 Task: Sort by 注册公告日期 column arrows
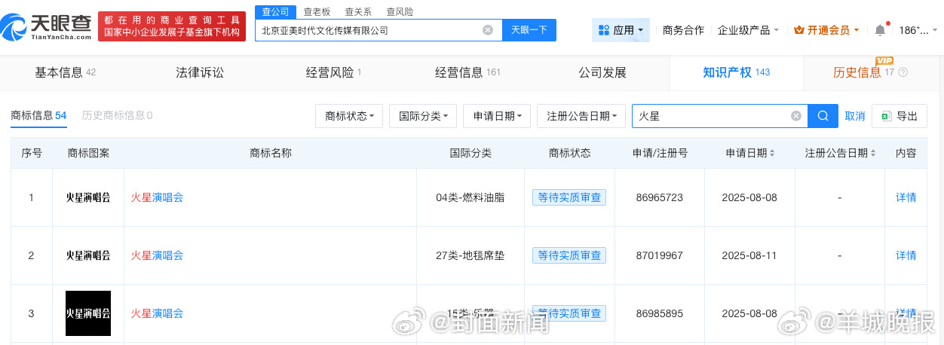coord(873,153)
